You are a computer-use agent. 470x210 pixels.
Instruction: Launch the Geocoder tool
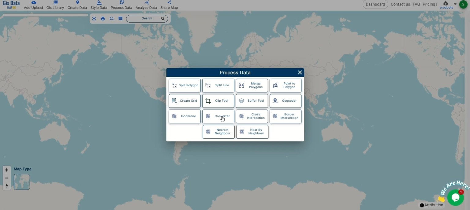(285, 101)
